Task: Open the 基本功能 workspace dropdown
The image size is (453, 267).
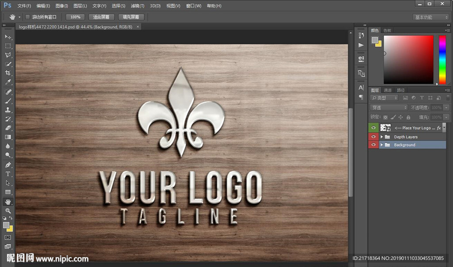Action: 430,17
